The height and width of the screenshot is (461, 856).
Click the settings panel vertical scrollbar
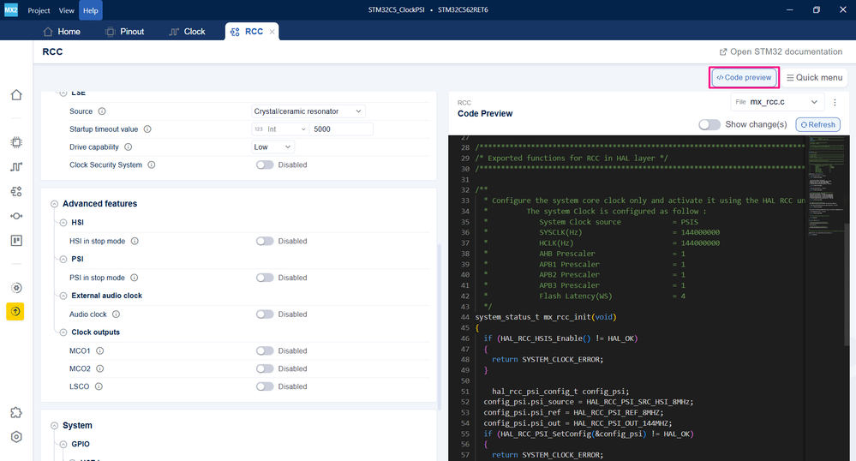439,326
